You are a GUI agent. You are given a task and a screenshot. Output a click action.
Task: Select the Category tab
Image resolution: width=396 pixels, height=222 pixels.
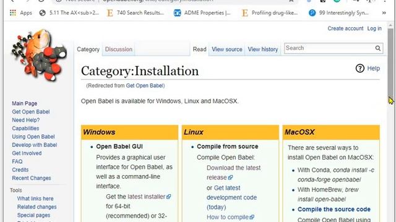click(x=88, y=49)
